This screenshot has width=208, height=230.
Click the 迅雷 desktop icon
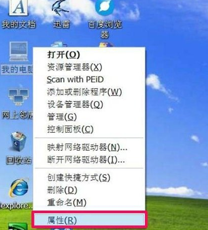[61, 14]
